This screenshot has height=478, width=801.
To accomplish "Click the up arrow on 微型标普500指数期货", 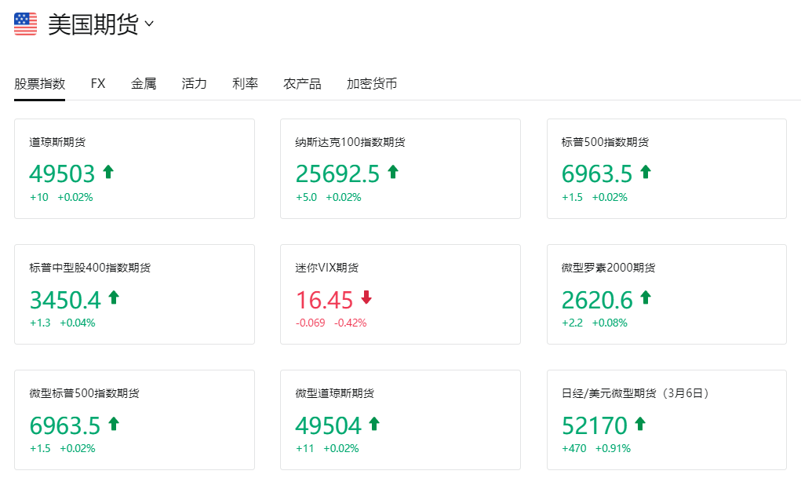I will [112, 424].
